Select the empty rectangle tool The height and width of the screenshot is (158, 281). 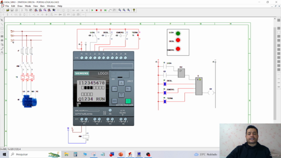(2, 28)
